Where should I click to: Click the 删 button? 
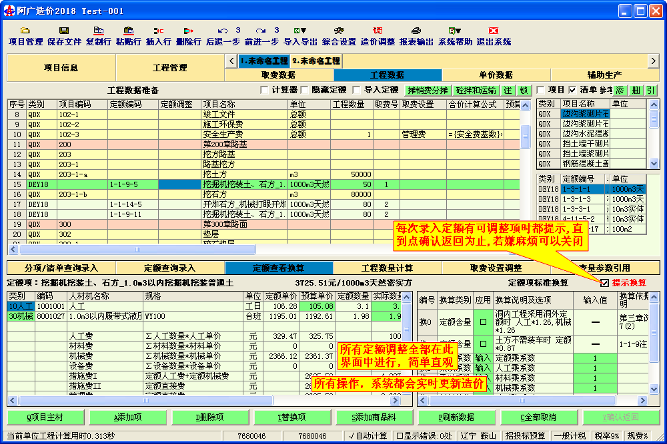coord(636,91)
